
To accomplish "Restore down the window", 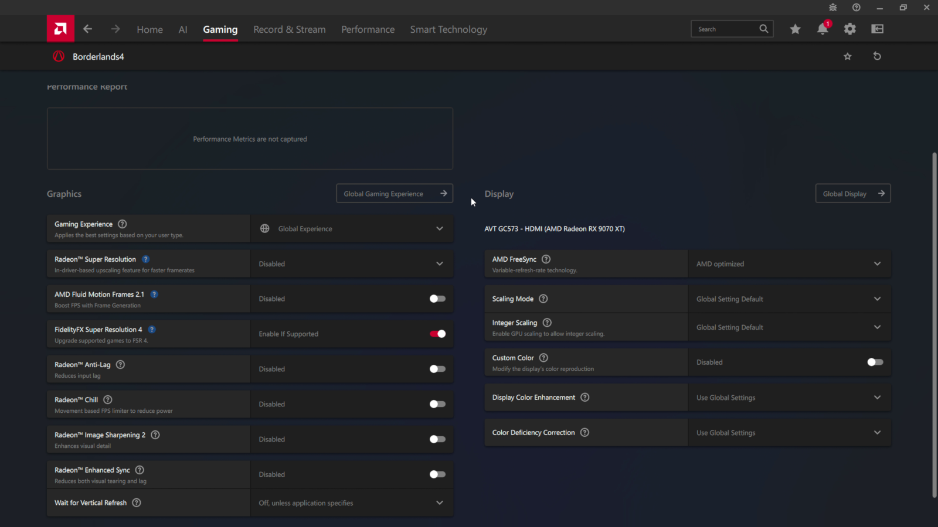I will [903, 8].
